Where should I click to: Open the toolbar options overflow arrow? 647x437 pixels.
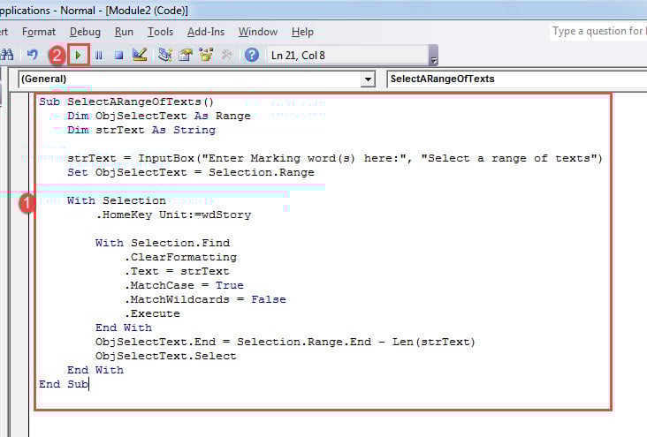point(433,58)
